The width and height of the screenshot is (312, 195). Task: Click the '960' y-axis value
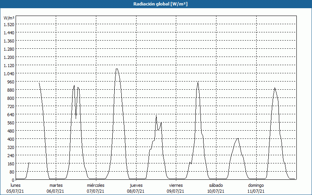point(11,82)
